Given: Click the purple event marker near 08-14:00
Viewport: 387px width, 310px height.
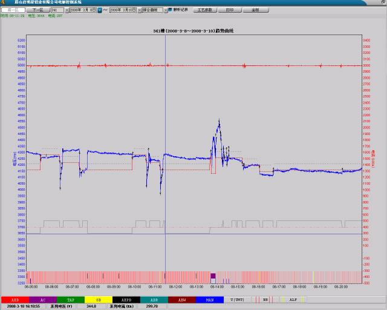Looking at the screenshot, I should [213, 276].
